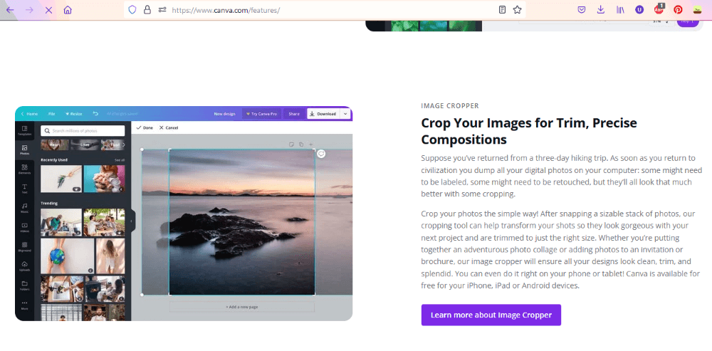Show more category chips with the chevron
Screen dimensions: 712x351
123,145
